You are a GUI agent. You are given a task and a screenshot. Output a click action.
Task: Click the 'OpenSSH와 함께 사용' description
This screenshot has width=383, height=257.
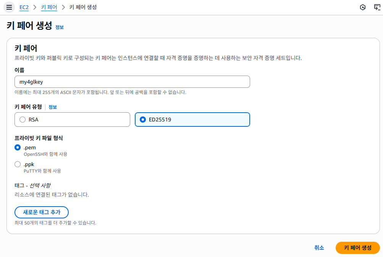click(x=45, y=154)
